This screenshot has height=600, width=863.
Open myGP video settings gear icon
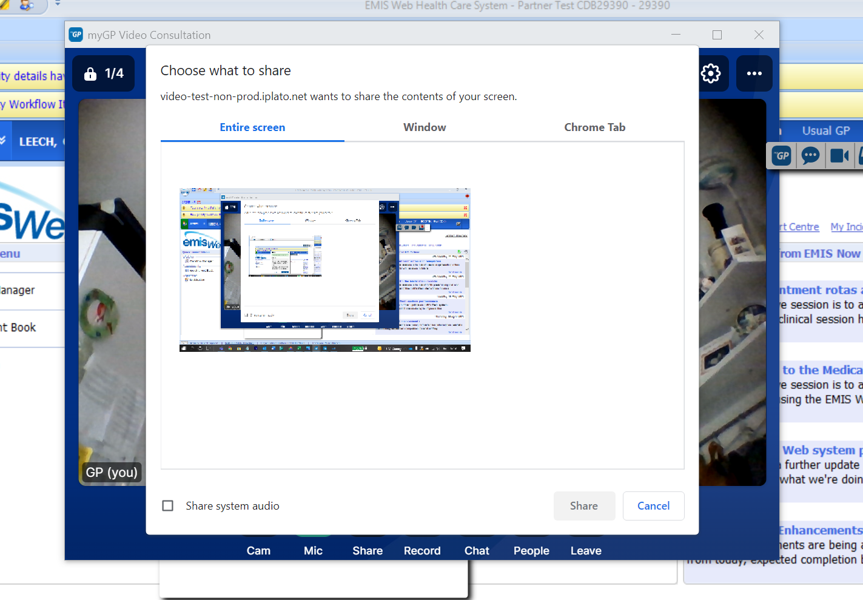[x=711, y=73]
